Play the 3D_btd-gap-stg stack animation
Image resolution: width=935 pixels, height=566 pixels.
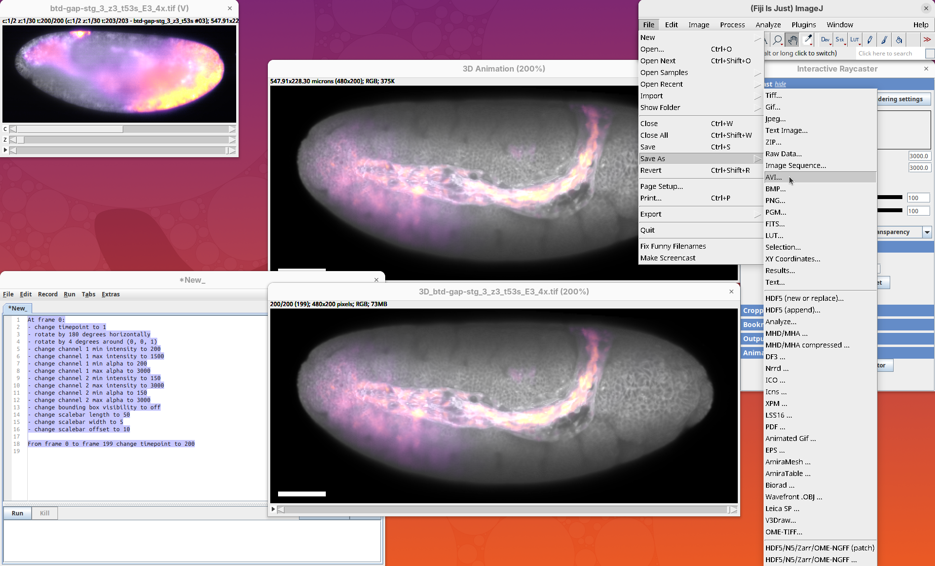(x=273, y=509)
